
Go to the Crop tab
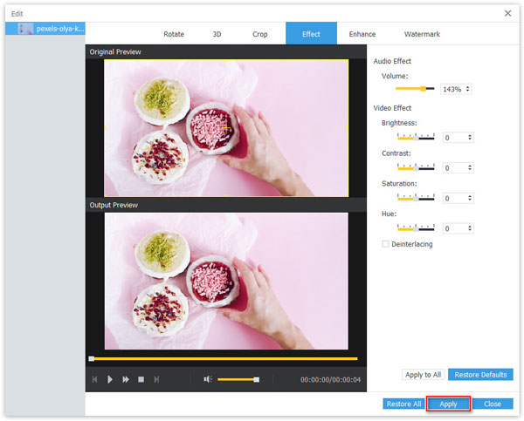(x=259, y=34)
